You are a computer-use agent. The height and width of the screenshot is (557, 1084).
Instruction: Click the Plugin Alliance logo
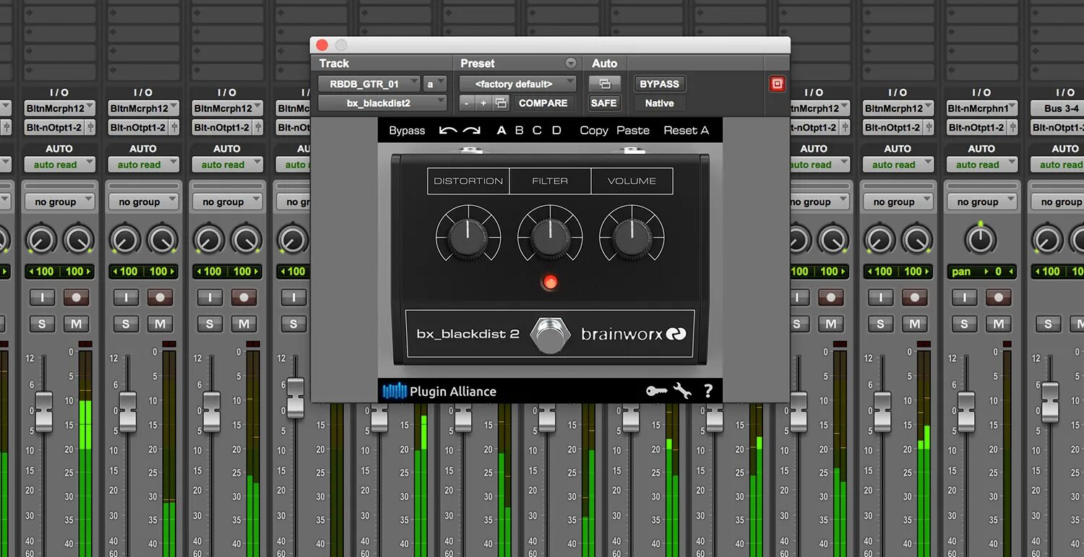(x=439, y=392)
